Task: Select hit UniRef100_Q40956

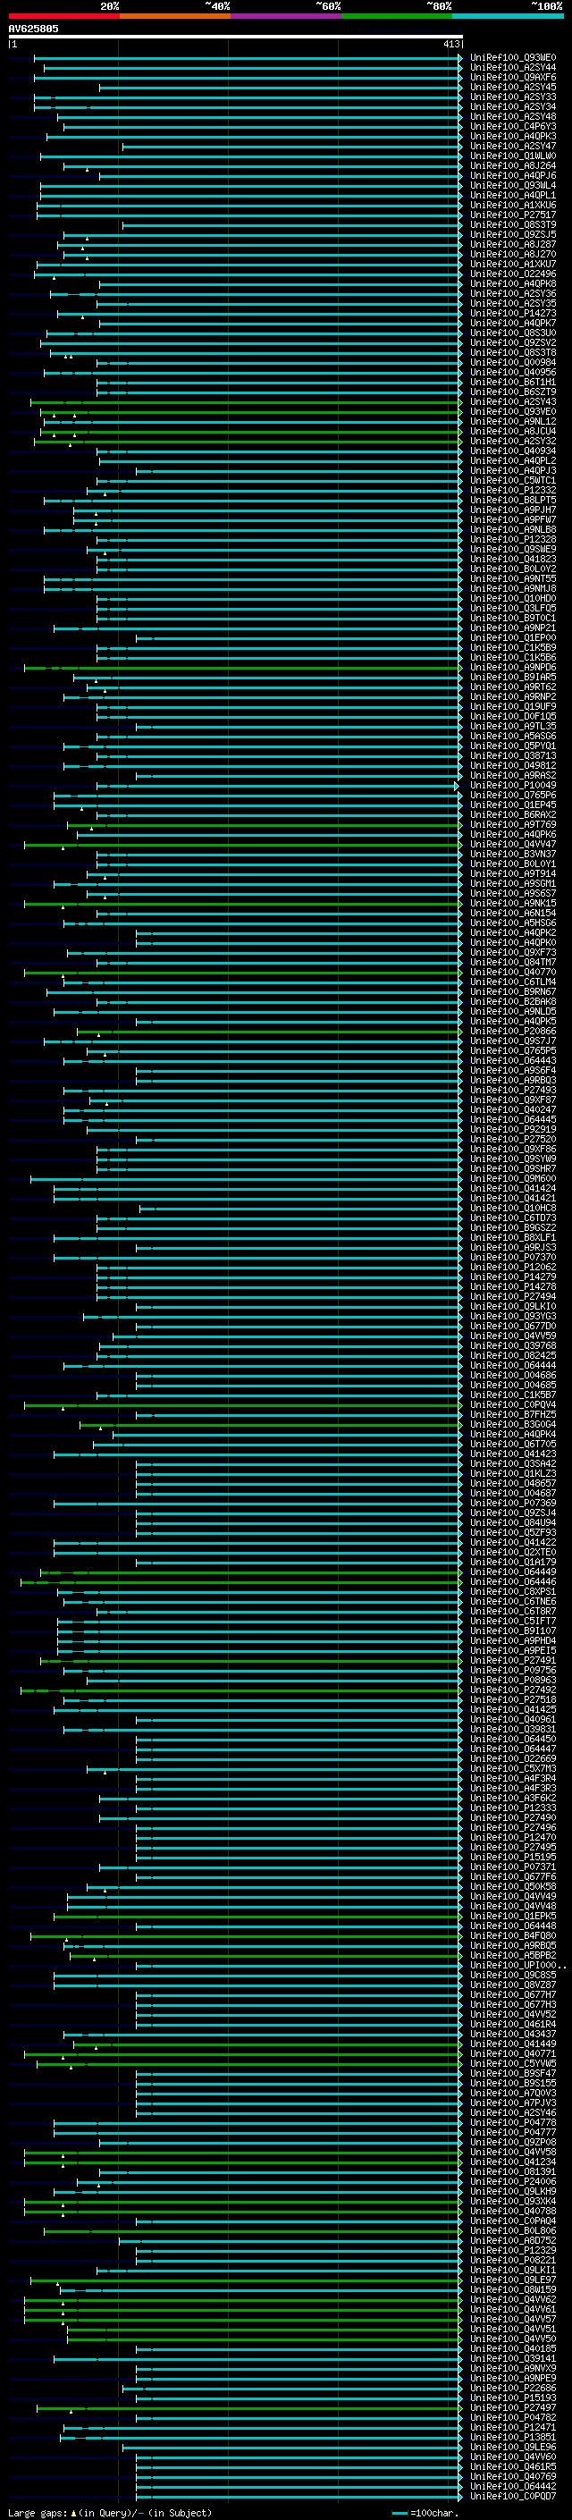Action: [513, 373]
